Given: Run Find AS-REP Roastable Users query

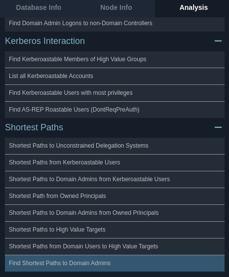Looking at the screenshot, I should (115, 110).
